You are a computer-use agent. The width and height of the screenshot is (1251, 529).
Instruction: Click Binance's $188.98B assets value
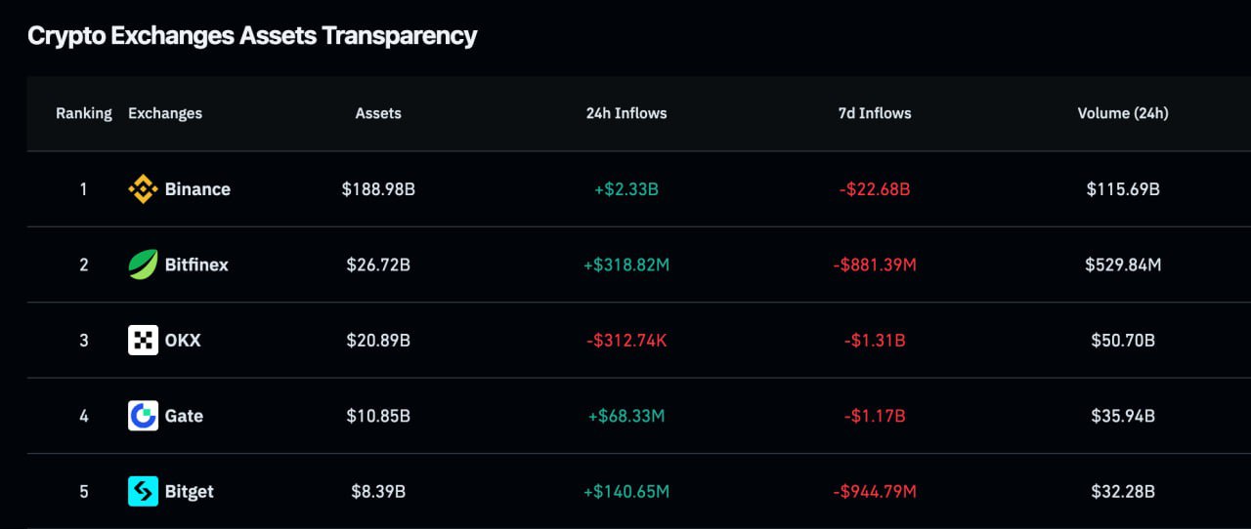click(x=378, y=189)
